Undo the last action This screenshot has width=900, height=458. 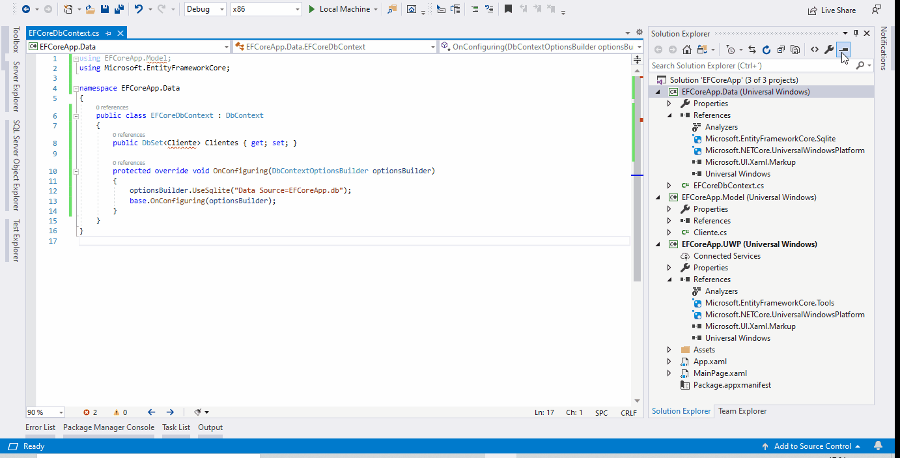point(139,9)
